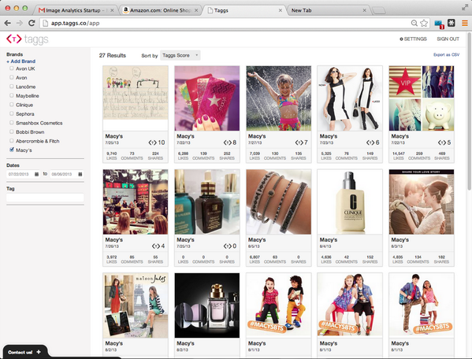472x359 pixels.
Task: Click the Taggs score icon showing 7
Action: click(x=299, y=142)
